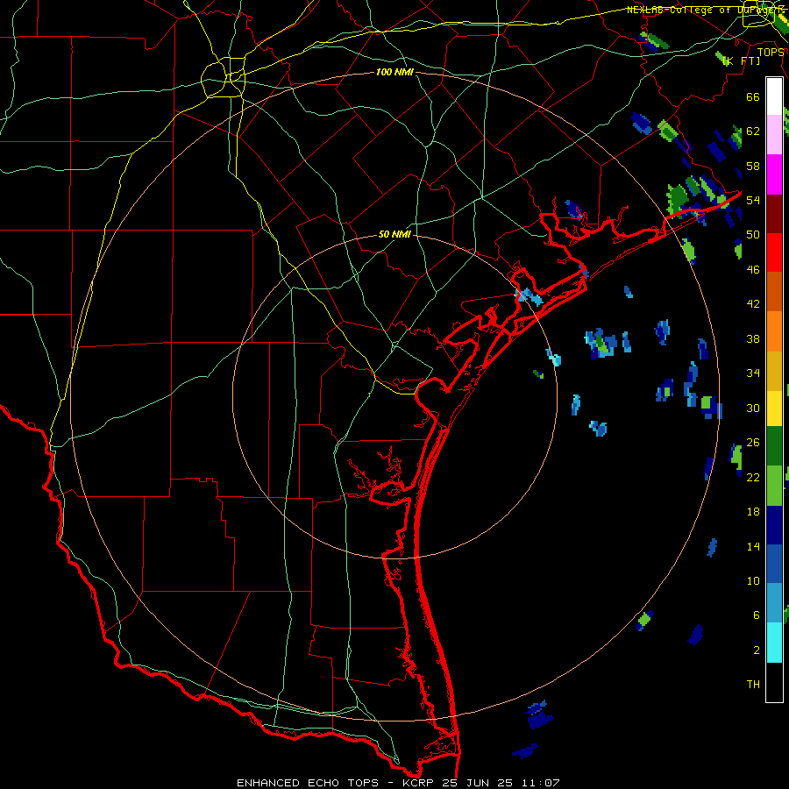Click the '14' legend value
This screenshot has width=789, height=789.
753,546
